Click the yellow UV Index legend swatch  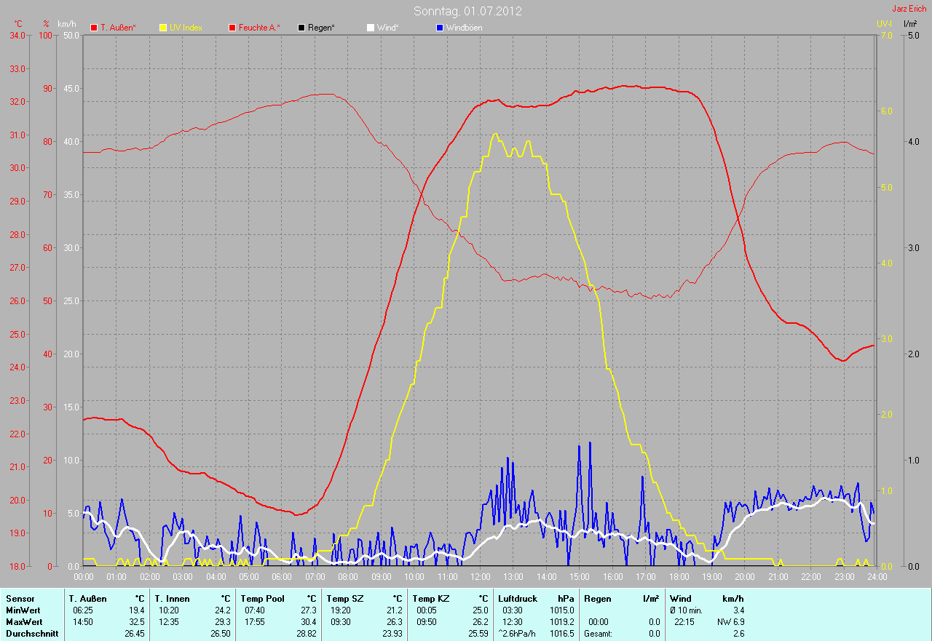163,28
